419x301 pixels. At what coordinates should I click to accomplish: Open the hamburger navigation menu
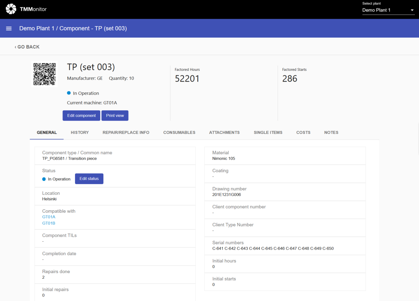click(9, 28)
